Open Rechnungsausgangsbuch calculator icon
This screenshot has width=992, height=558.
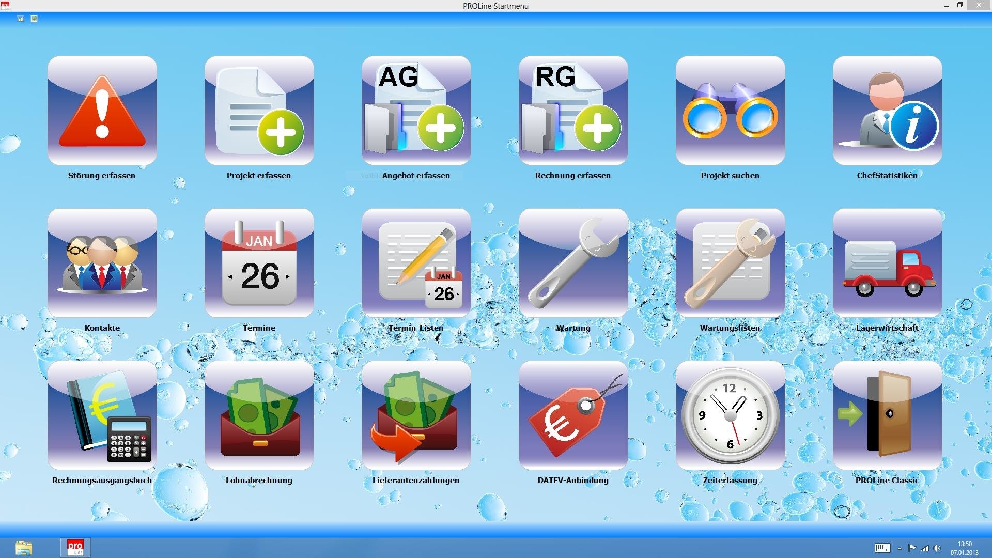[102, 415]
